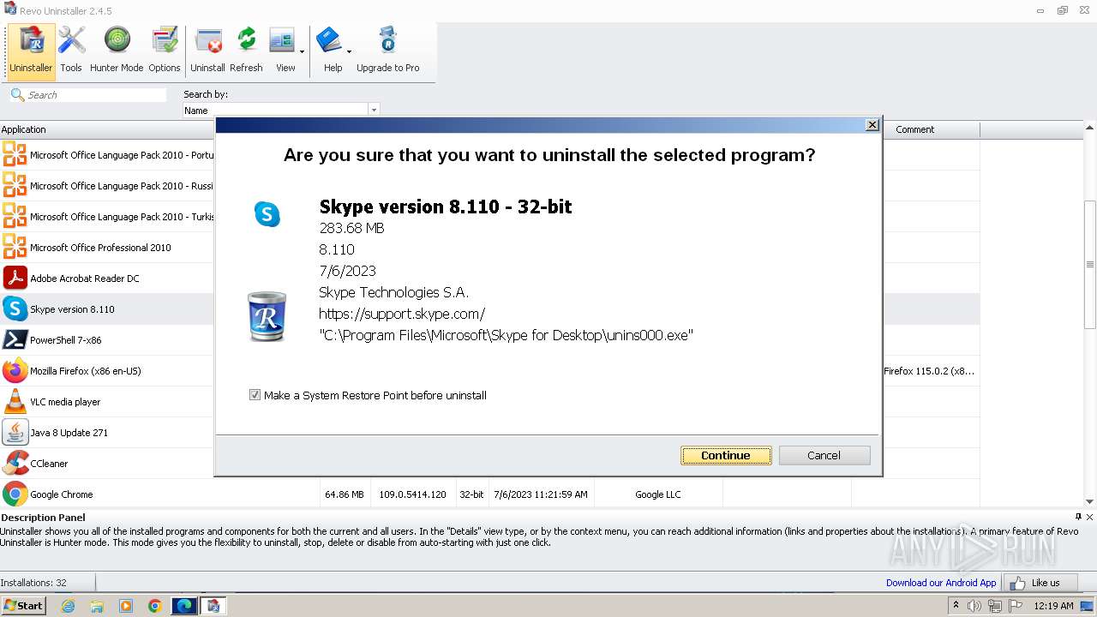1097x617 pixels.
Task: Confirm uninstall with Continue button
Action: 726,455
